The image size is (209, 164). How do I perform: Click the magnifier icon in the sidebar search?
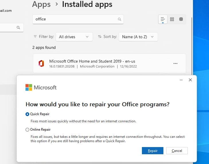pyautogui.click(x=18, y=28)
